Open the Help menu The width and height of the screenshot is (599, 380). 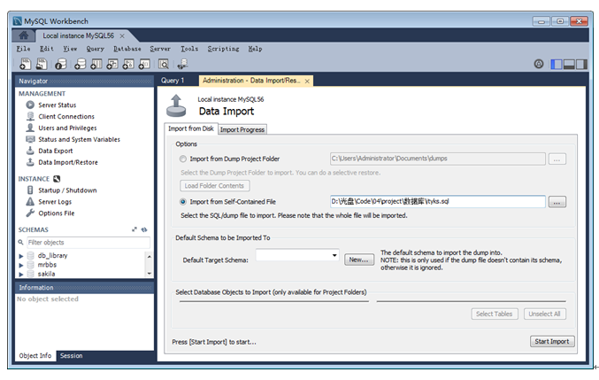point(255,49)
